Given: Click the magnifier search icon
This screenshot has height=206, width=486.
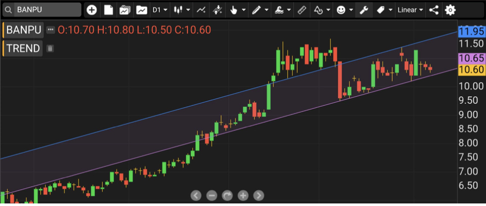Looking at the screenshot, I should tap(8, 10).
